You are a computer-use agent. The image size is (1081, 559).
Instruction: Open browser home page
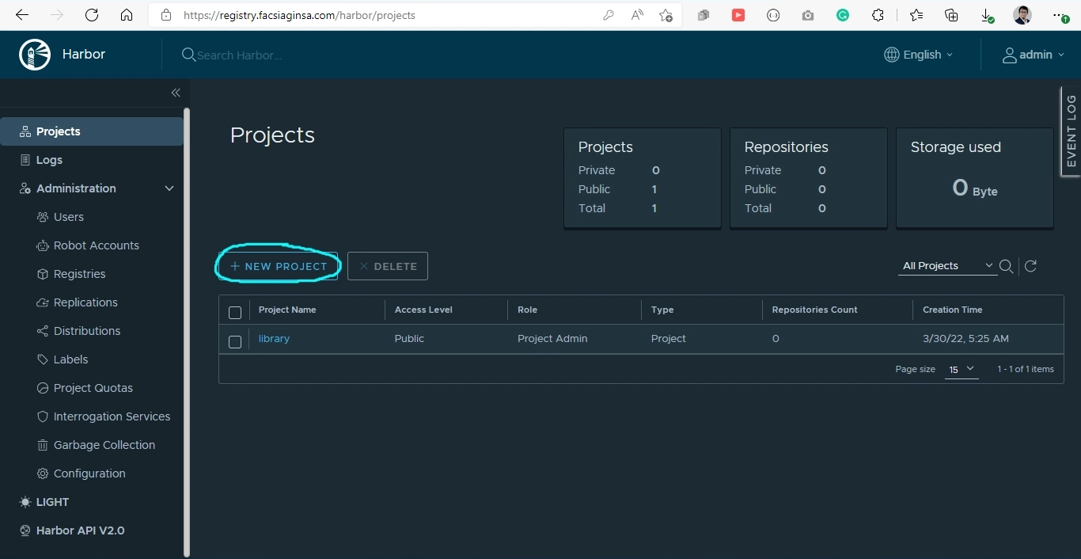click(x=127, y=15)
